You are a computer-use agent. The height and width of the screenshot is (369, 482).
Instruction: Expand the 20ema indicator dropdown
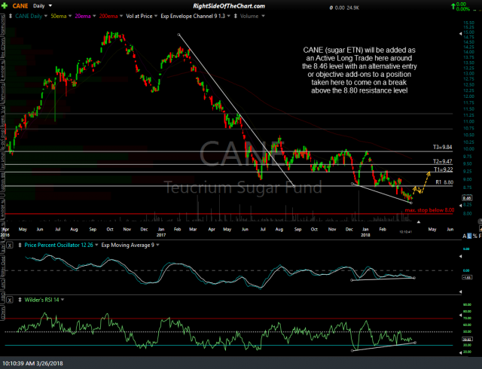point(94,16)
